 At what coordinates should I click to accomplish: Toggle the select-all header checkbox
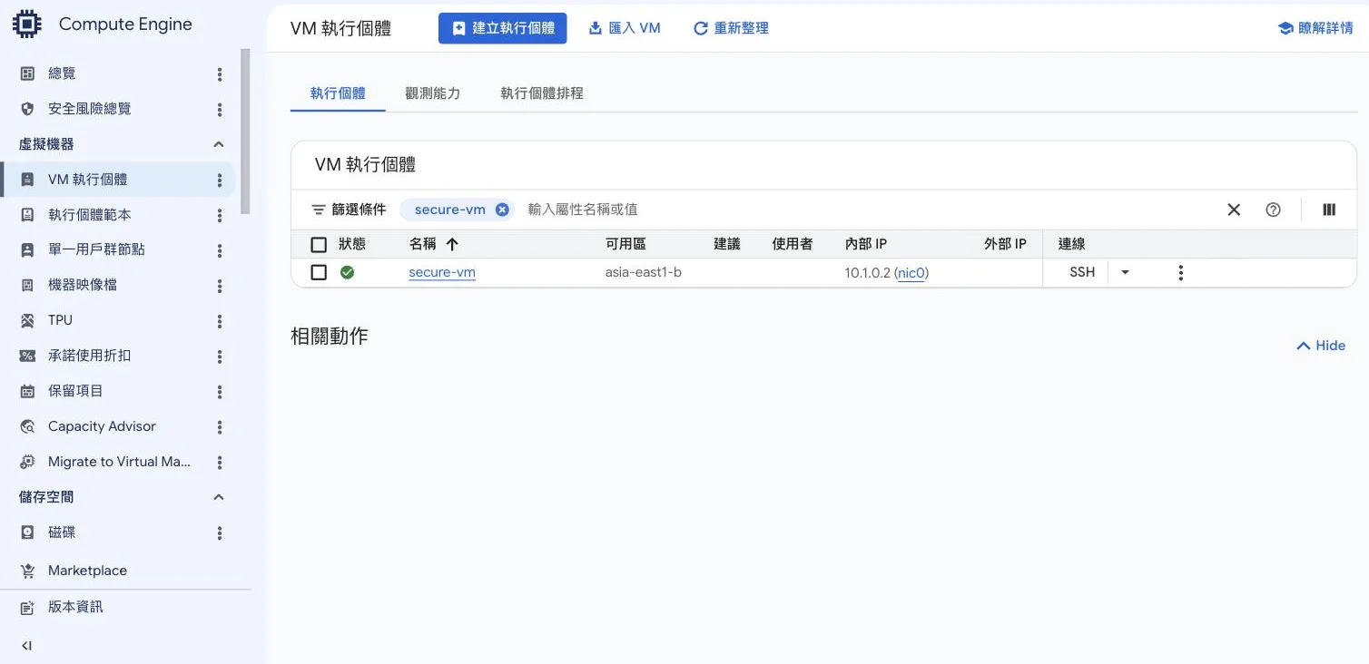(x=319, y=244)
